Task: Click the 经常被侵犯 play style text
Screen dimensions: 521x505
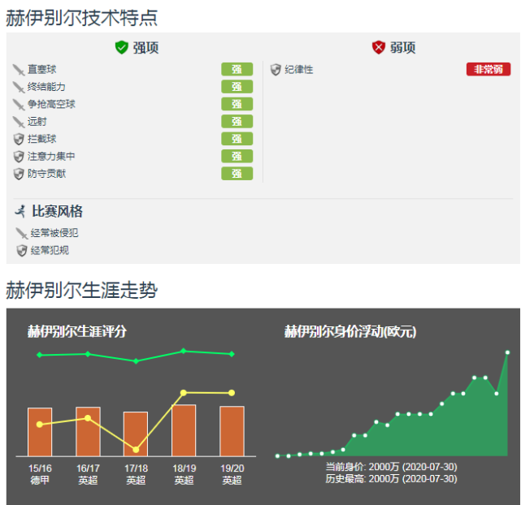Action: pyautogui.click(x=54, y=233)
